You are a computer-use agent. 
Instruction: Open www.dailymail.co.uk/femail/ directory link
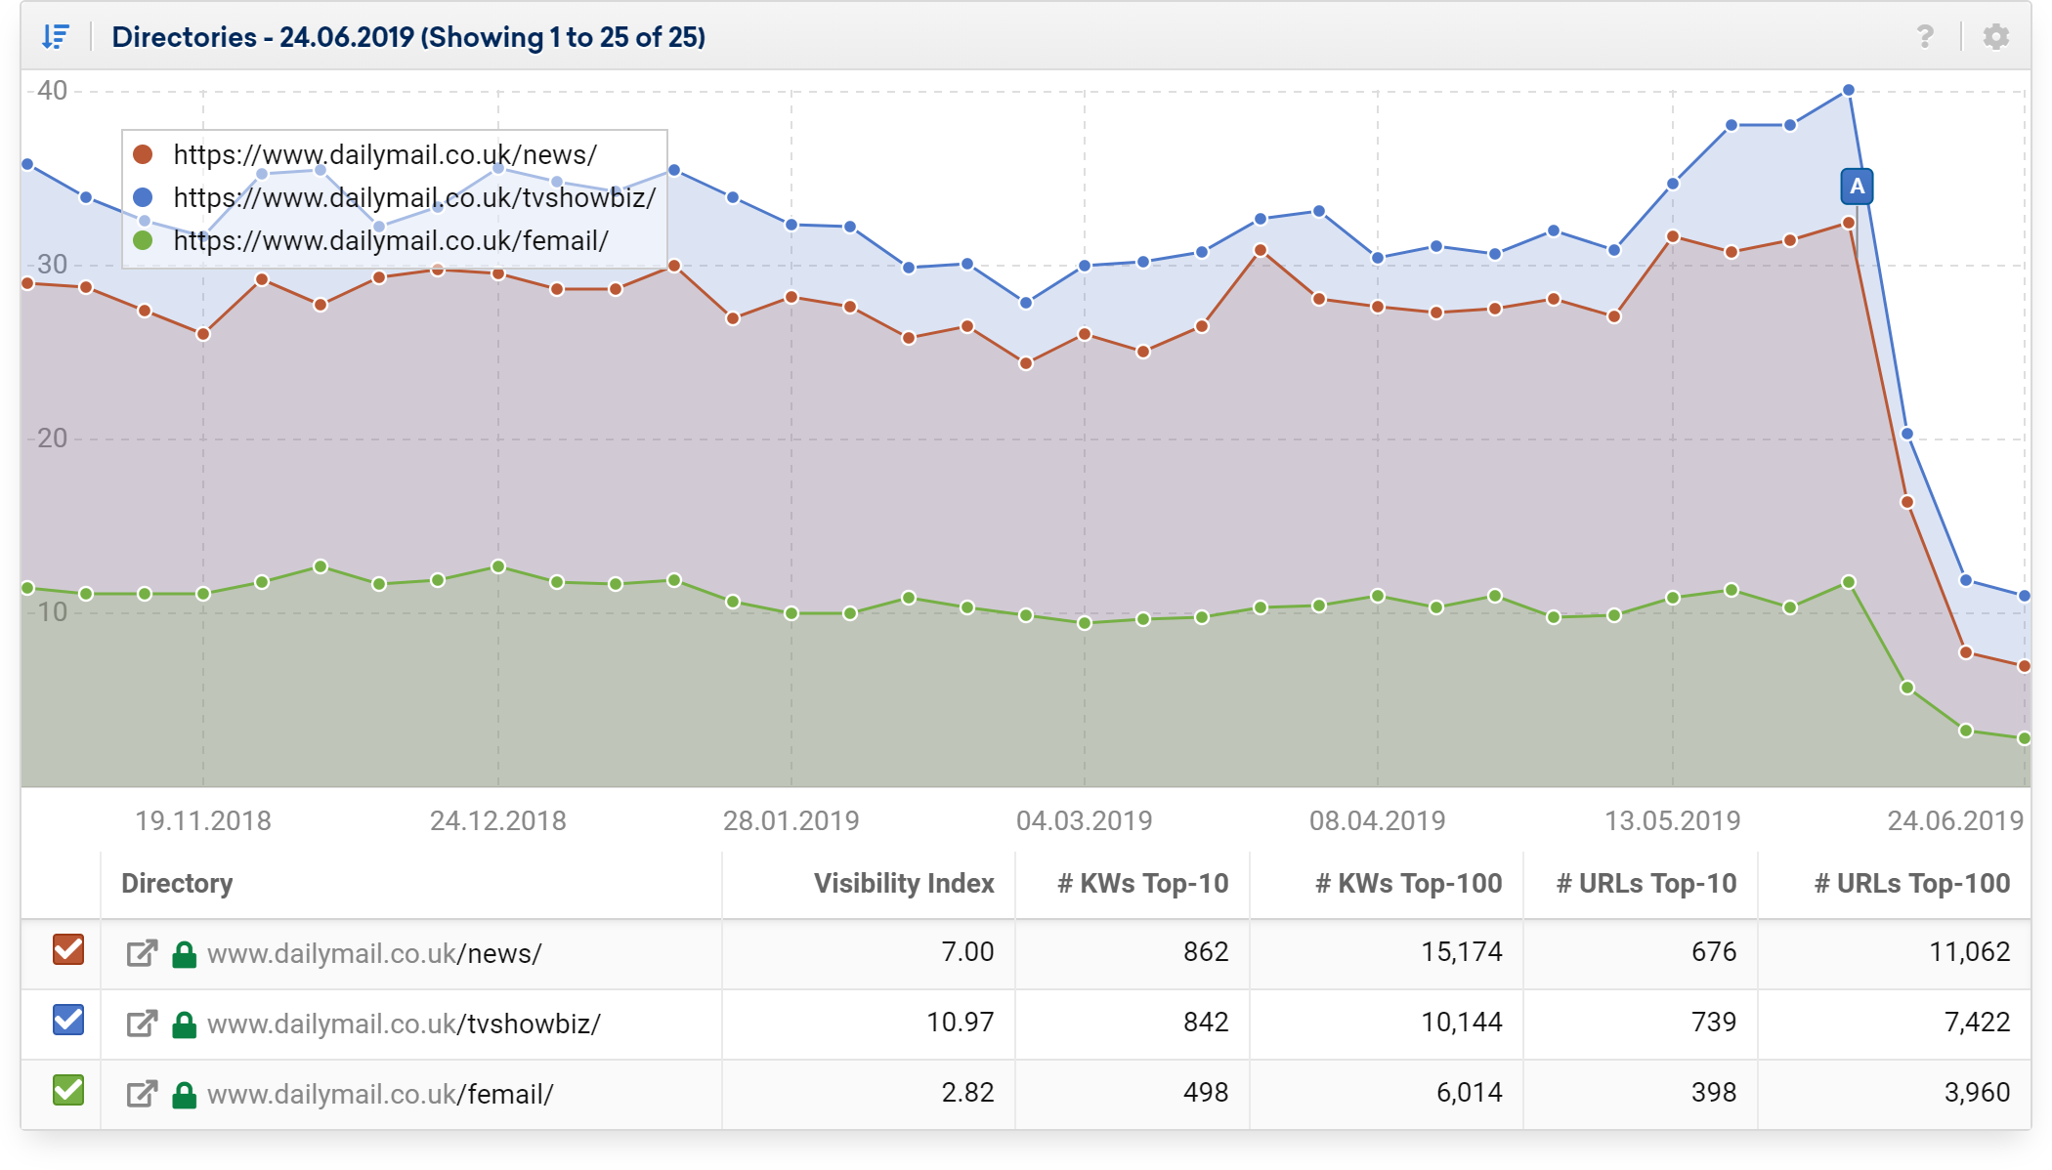(380, 1094)
